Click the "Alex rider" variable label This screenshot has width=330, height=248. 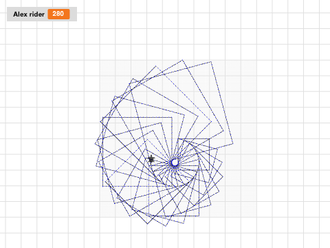coord(29,14)
